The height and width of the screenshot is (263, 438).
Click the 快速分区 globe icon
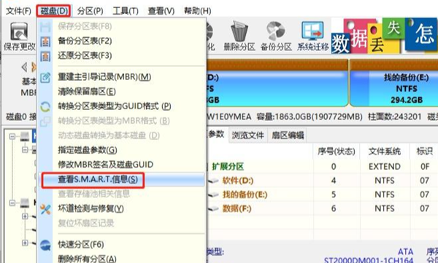45,245
